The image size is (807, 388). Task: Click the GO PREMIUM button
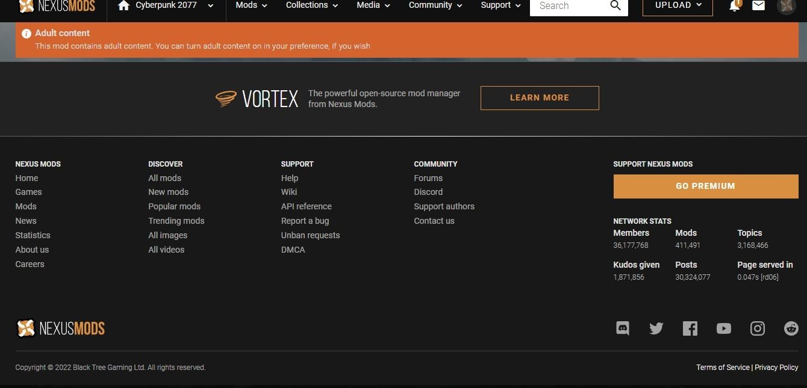[706, 186]
